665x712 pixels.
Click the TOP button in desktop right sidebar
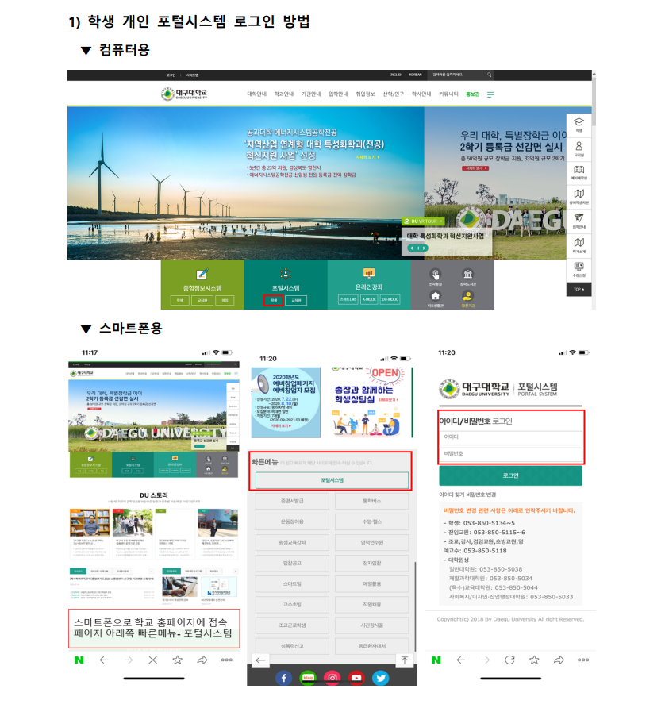[x=579, y=289]
